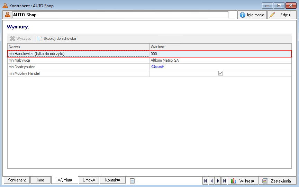
Task: Switch to the Inne tab
Action: (40, 180)
